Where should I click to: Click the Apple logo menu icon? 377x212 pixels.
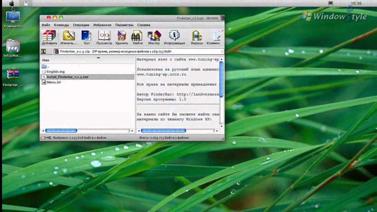point(12,3)
